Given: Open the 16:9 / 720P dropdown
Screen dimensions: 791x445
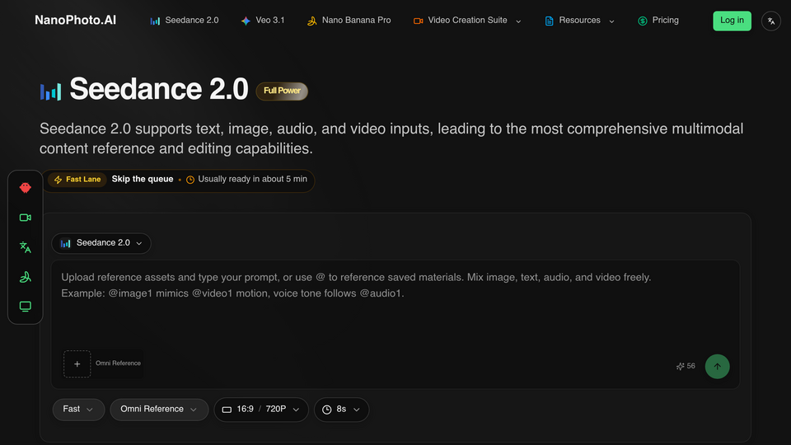Looking at the screenshot, I should pyautogui.click(x=261, y=410).
